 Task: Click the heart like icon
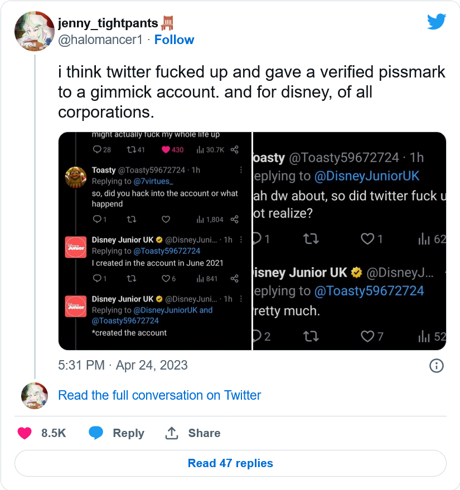point(25,433)
